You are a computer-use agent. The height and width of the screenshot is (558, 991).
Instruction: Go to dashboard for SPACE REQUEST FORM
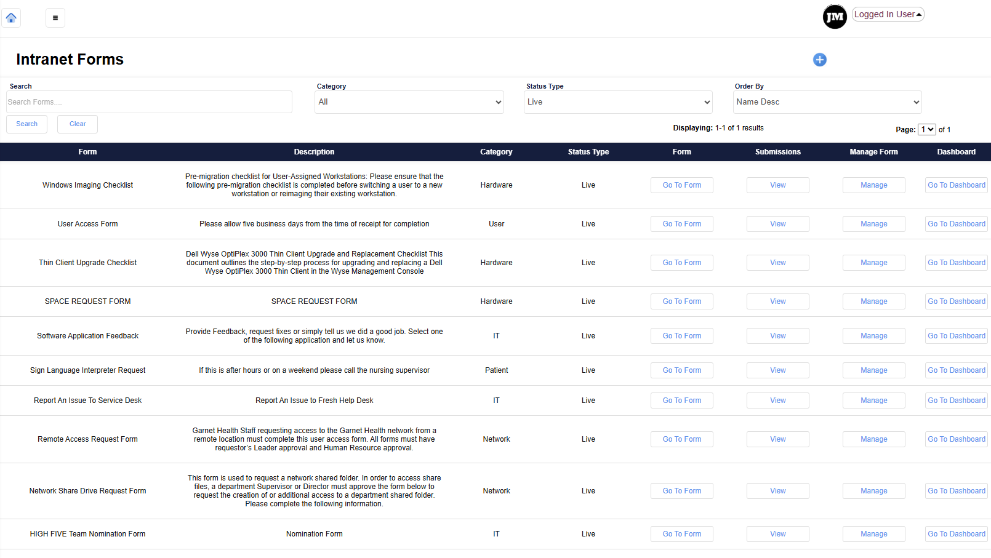click(957, 301)
